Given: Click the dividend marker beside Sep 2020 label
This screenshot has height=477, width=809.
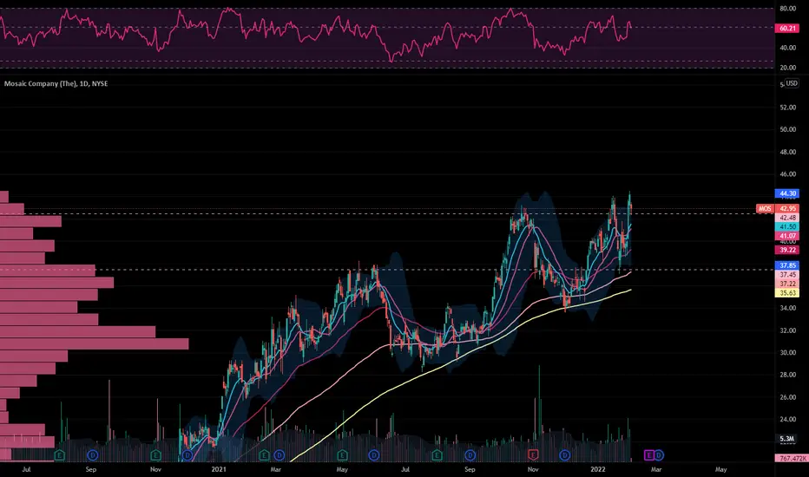Looking at the screenshot, I should (92, 455).
